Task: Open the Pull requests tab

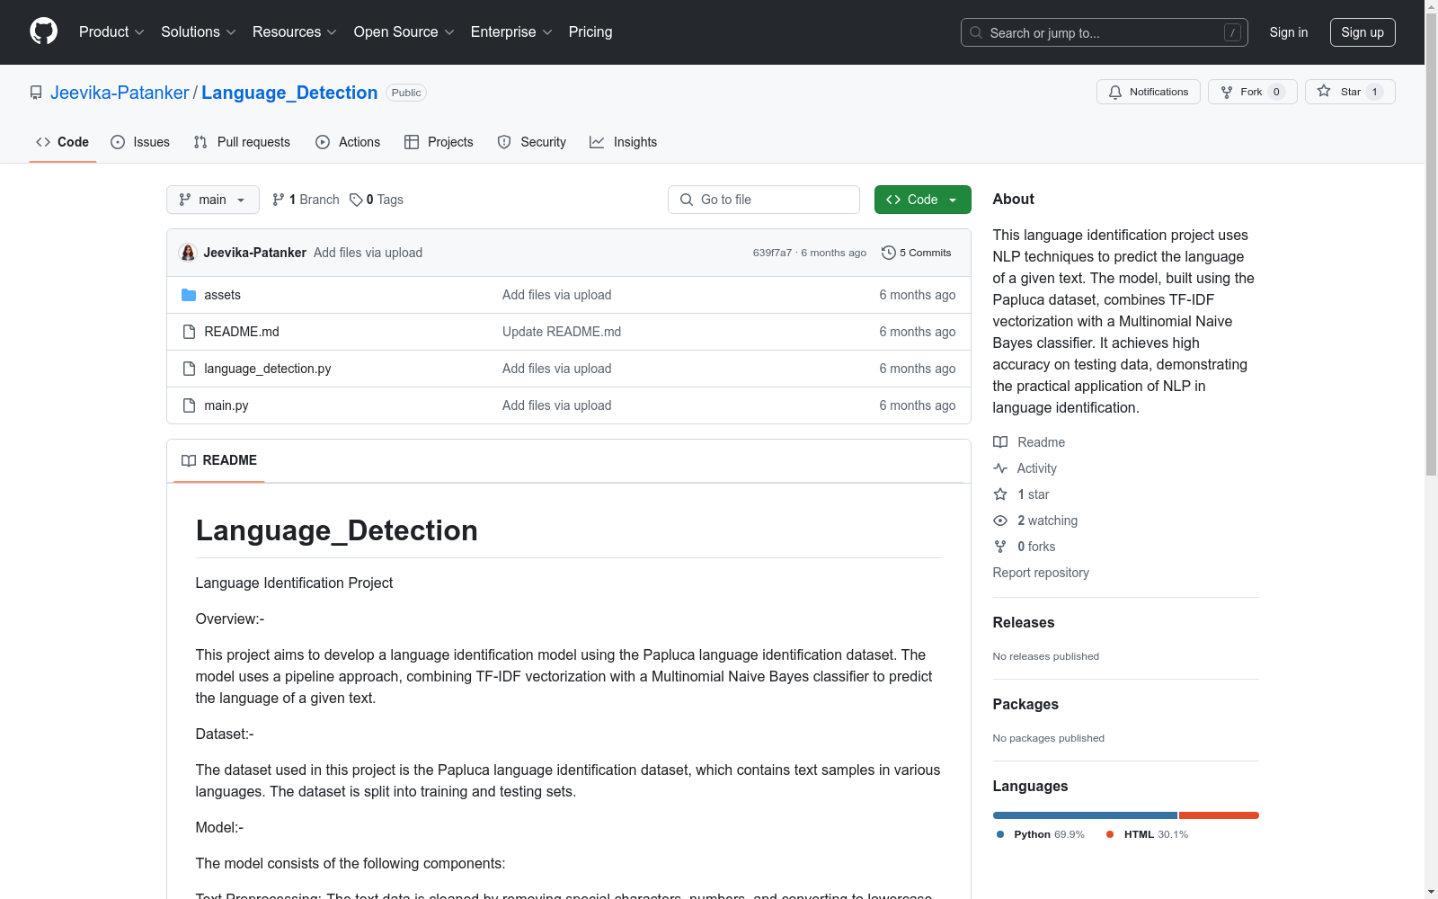Action: pyautogui.click(x=242, y=142)
